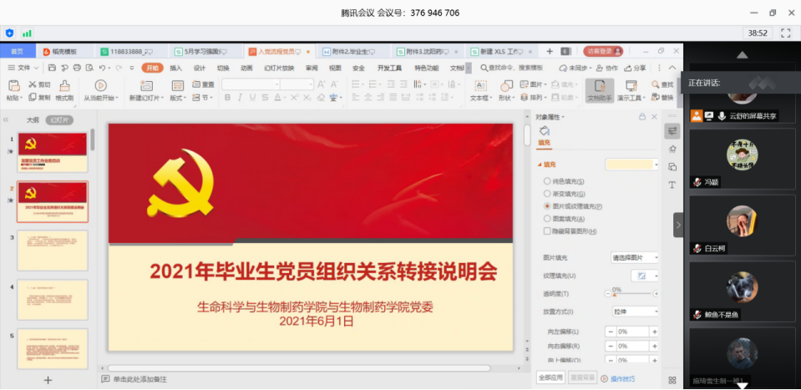Open the Animation (动画) ribbon tab
This screenshot has width=801, height=390.
pyautogui.click(x=246, y=68)
